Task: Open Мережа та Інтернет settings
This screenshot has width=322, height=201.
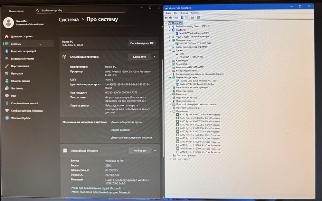Action: click(x=23, y=59)
